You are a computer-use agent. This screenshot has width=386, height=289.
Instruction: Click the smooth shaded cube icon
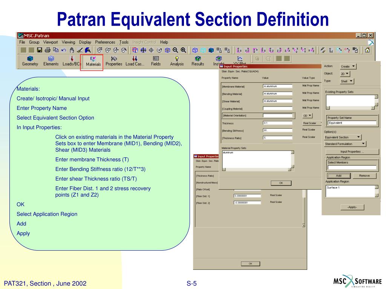click(211, 50)
